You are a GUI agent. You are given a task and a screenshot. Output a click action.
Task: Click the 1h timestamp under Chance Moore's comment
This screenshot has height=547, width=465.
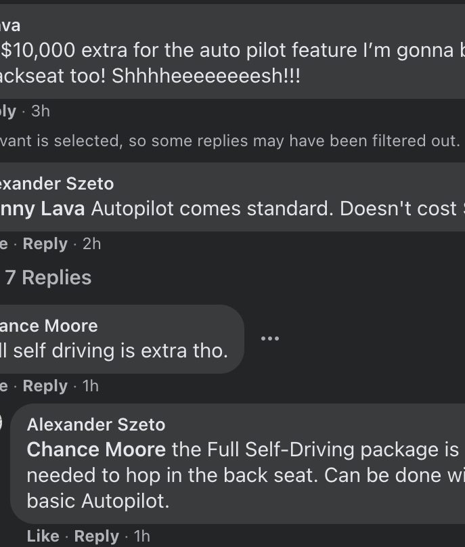(90, 386)
